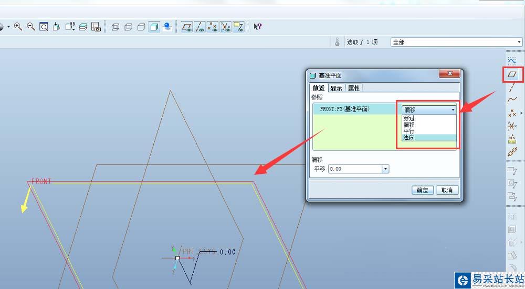
Task: Toggle datum points display
Action: pyautogui.click(x=213, y=27)
